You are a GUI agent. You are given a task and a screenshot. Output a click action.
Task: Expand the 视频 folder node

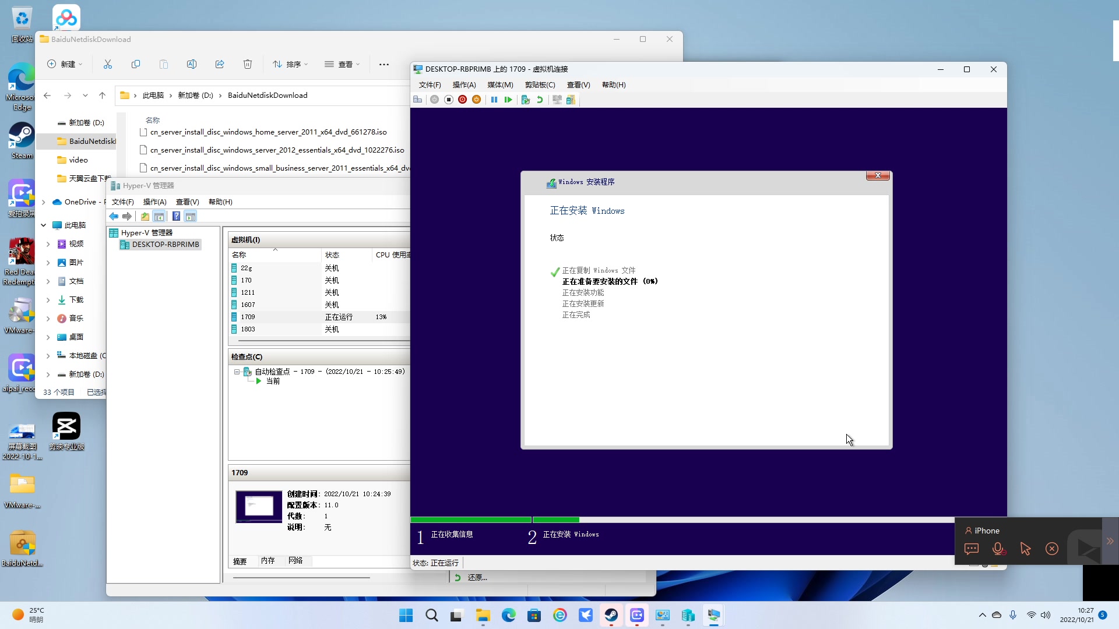pyautogui.click(x=48, y=244)
